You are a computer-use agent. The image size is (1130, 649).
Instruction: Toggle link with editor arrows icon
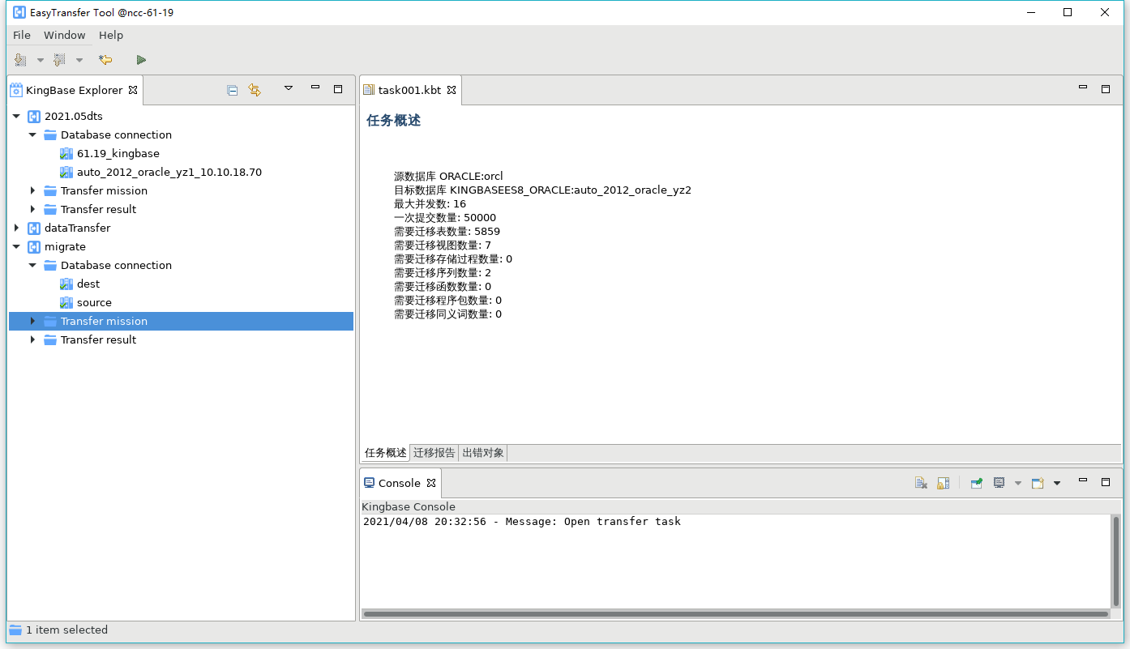[x=255, y=90]
